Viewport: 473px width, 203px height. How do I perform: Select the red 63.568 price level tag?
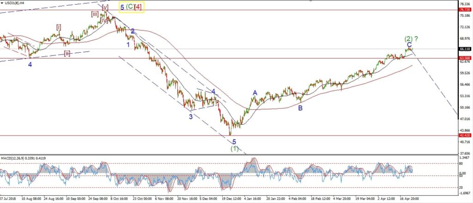465,58
